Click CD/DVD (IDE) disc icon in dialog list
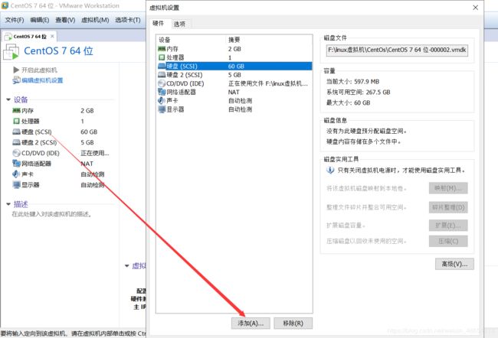Viewport: 498px width, 338px height. point(162,83)
